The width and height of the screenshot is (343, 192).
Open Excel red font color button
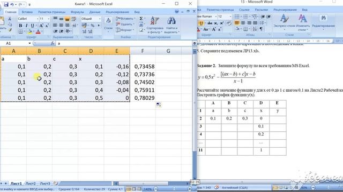(38, 32)
